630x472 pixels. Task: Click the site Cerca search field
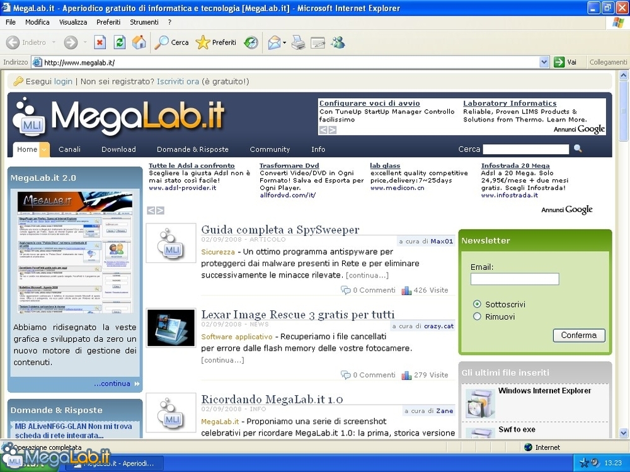click(525, 149)
